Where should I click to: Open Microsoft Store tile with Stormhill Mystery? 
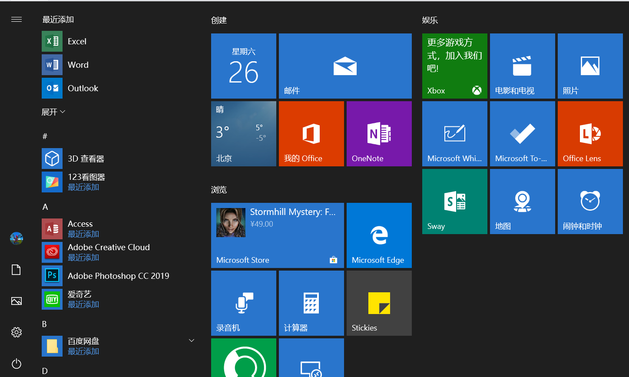click(278, 235)
